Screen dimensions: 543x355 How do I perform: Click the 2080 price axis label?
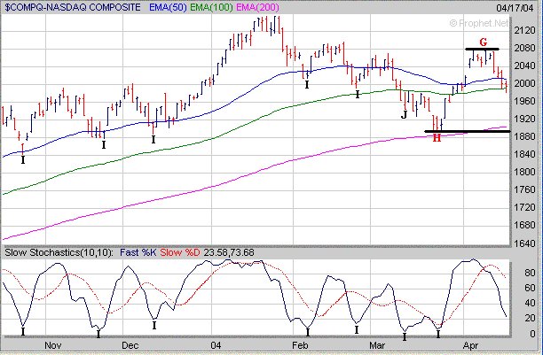524,48
